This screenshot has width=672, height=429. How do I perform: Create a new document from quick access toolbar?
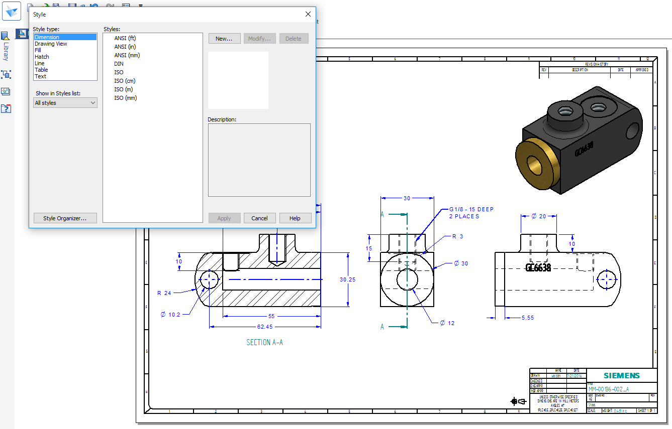pyautogui.click(x=29, y=5)
